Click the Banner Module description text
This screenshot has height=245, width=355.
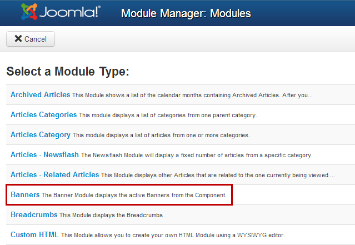[134, 195]
